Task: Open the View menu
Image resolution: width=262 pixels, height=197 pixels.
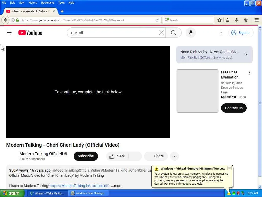Action: point(21,3)
